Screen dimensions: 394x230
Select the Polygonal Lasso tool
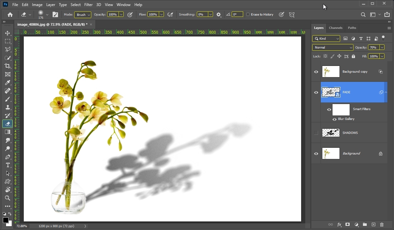click(x=8, y=49)
